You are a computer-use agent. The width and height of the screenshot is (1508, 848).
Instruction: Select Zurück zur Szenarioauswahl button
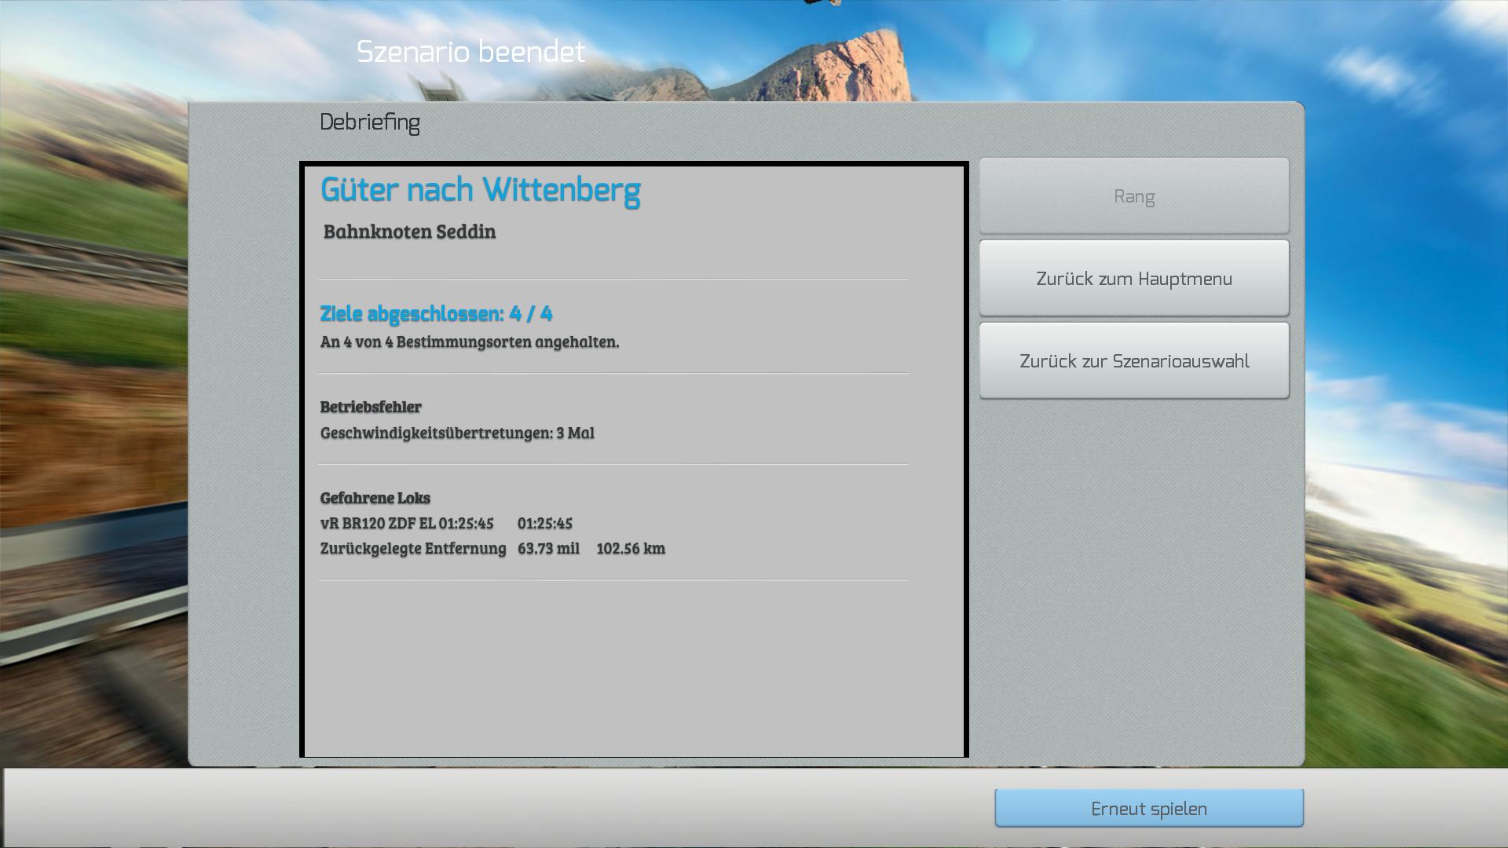pyautogui.click(x=1133, y=361)
